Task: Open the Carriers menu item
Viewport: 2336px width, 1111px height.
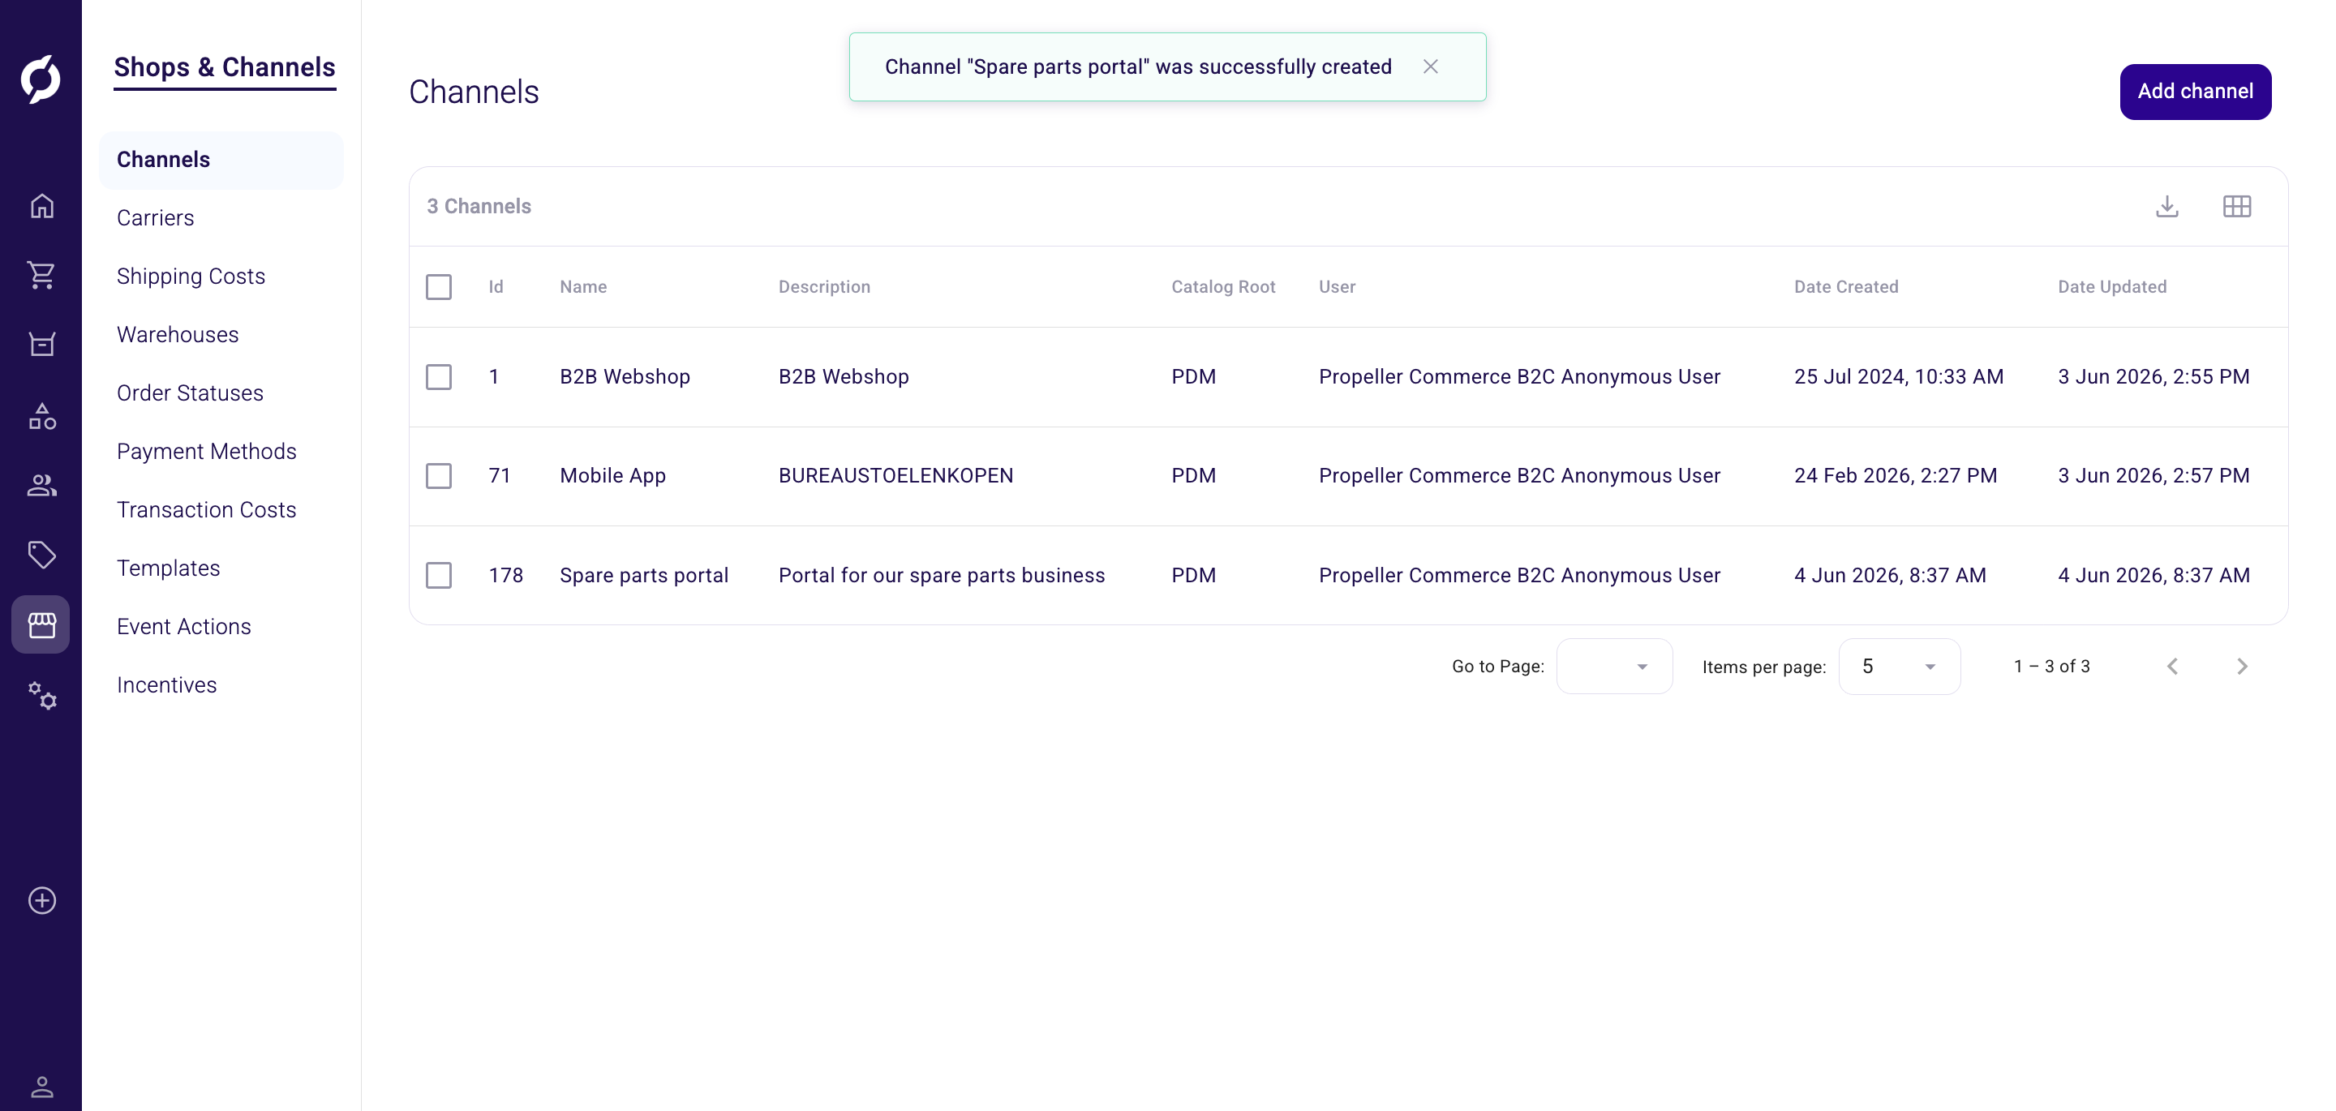Action: (x=155, y=217)
